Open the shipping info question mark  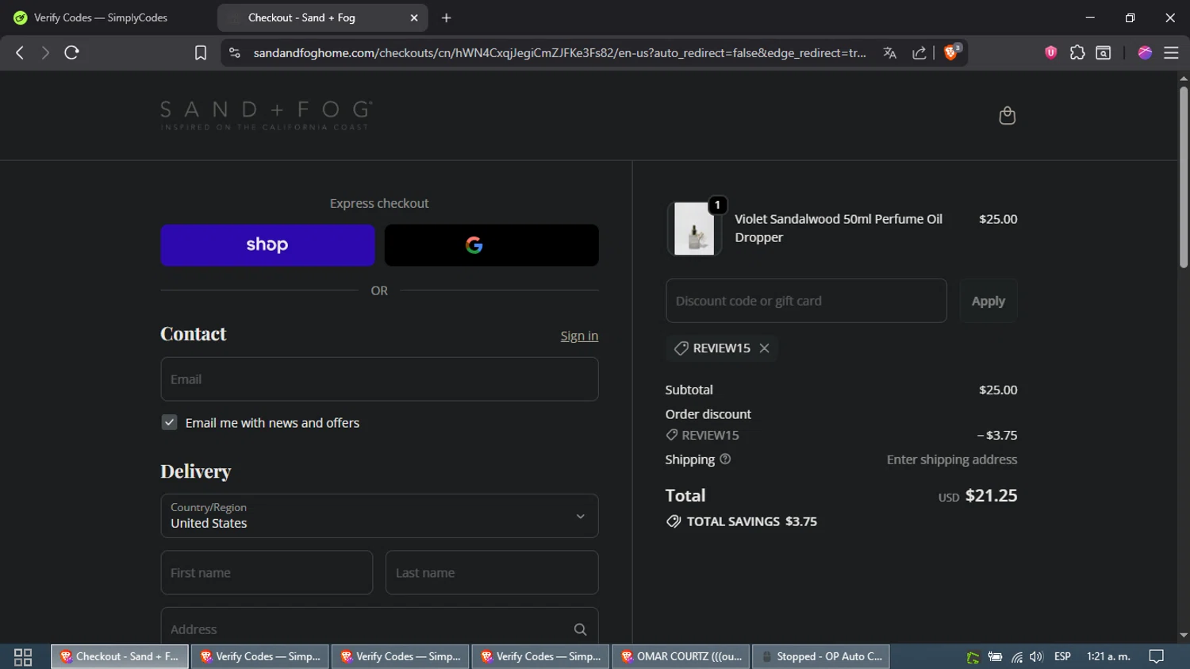pos(725,459)
